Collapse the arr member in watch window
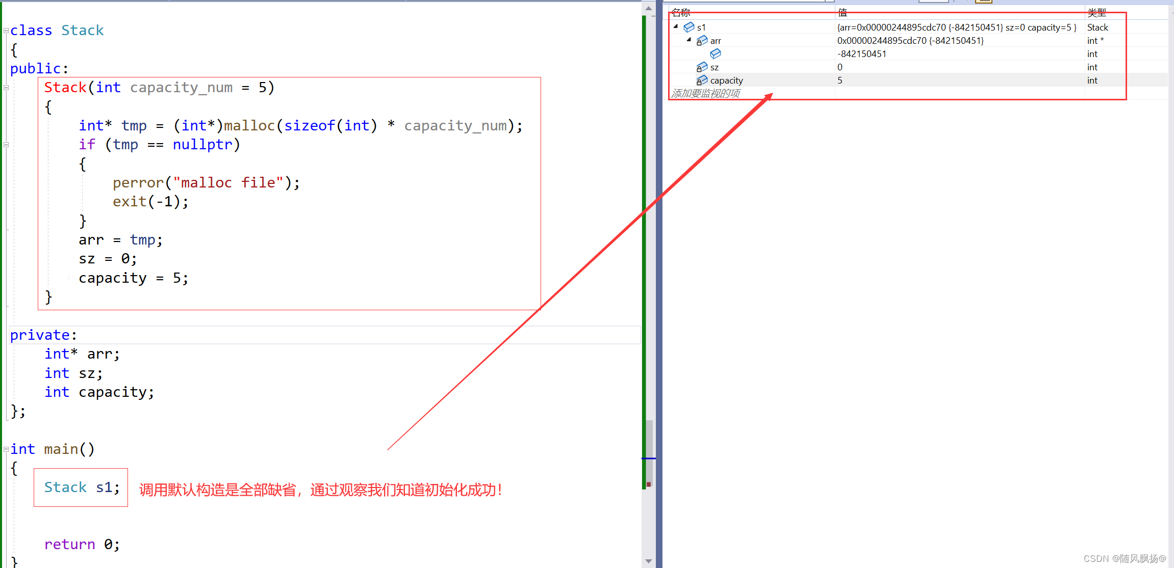 click(689, 40)
